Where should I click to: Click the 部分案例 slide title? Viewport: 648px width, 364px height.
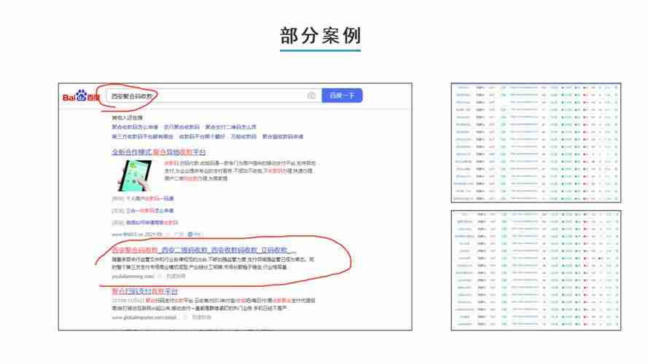coord(320,36)
